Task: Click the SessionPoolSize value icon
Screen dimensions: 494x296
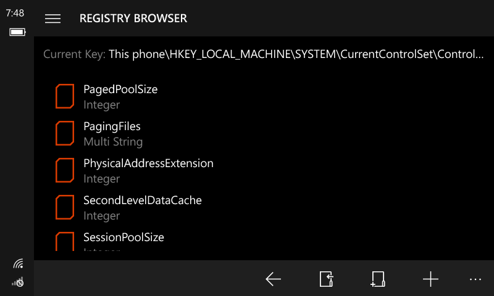Action: (65, 242)
